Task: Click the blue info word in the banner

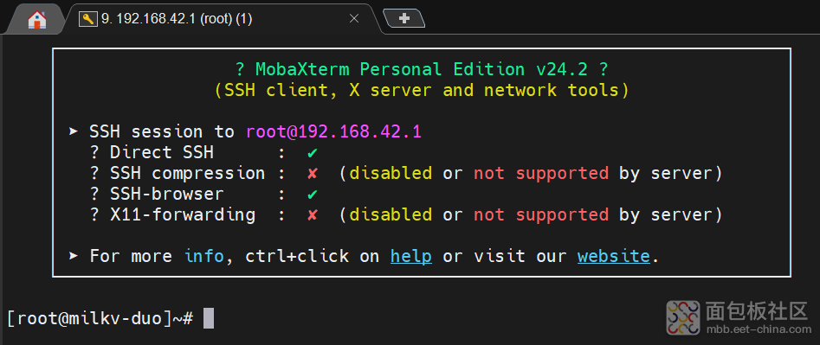Action: click(x=204, y=256)
